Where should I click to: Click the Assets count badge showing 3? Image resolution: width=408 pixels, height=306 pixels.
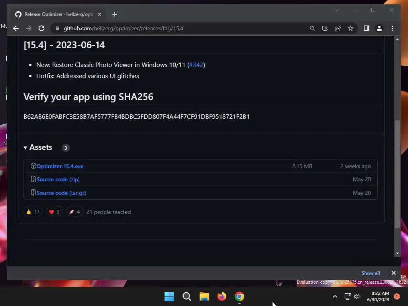pos(66,148)
